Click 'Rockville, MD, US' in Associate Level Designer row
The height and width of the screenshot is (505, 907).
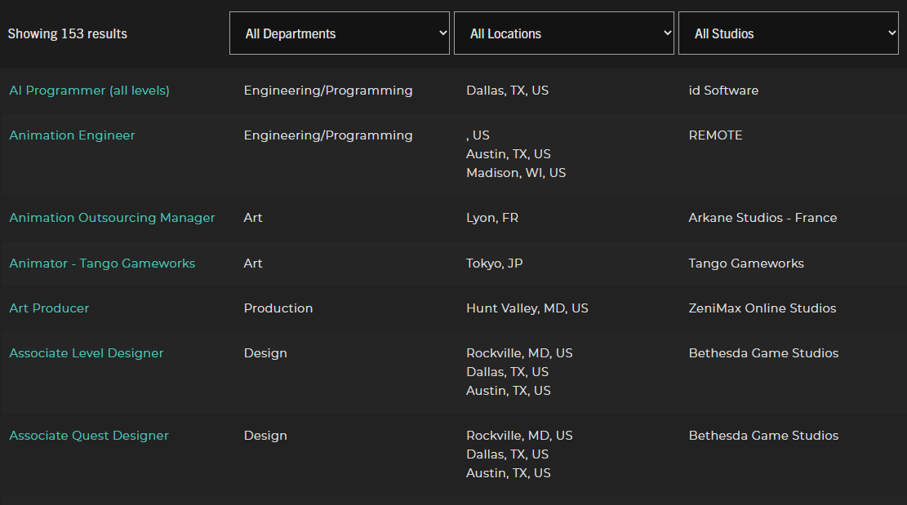[519, 353]
